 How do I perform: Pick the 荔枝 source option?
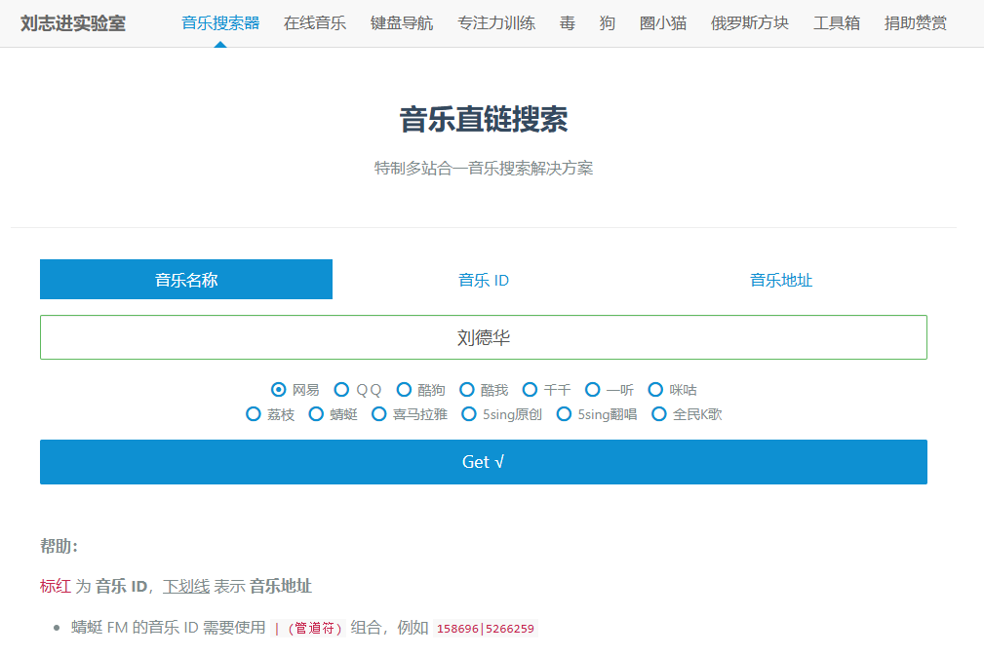coord(254,414)
